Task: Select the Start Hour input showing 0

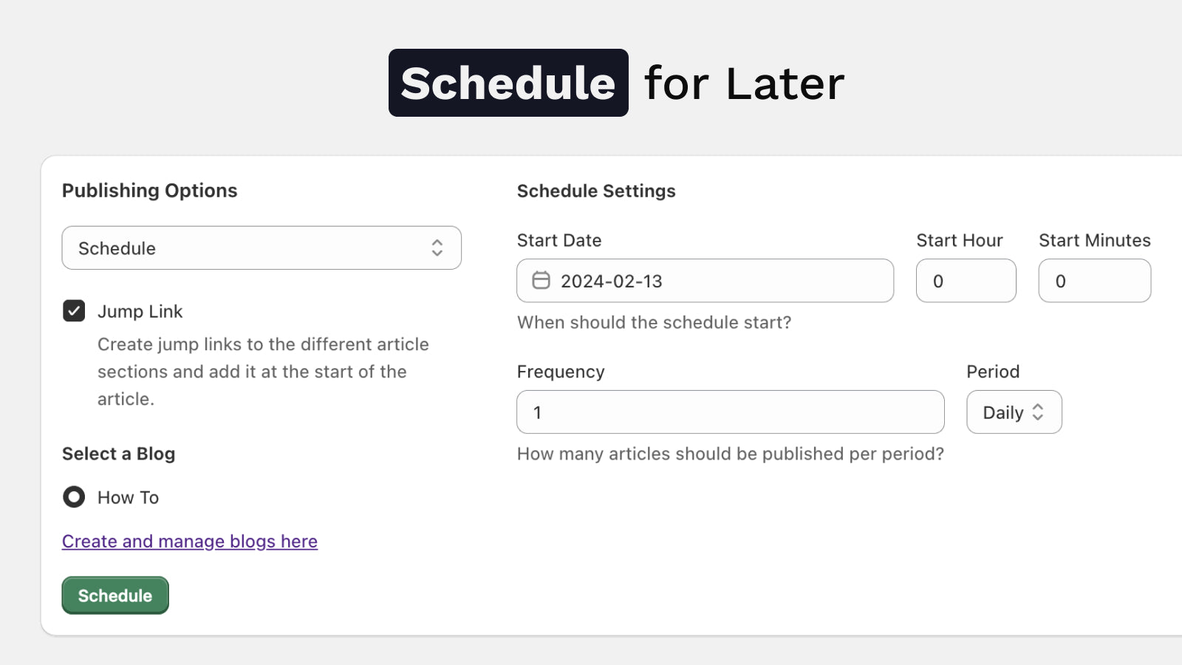Action: tap(966, 281)
